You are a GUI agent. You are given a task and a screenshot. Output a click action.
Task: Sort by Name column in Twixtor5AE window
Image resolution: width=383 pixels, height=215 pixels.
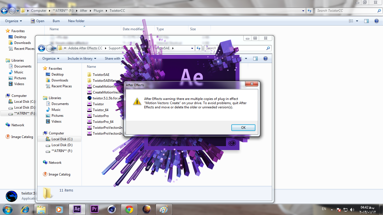pos(91,67)
